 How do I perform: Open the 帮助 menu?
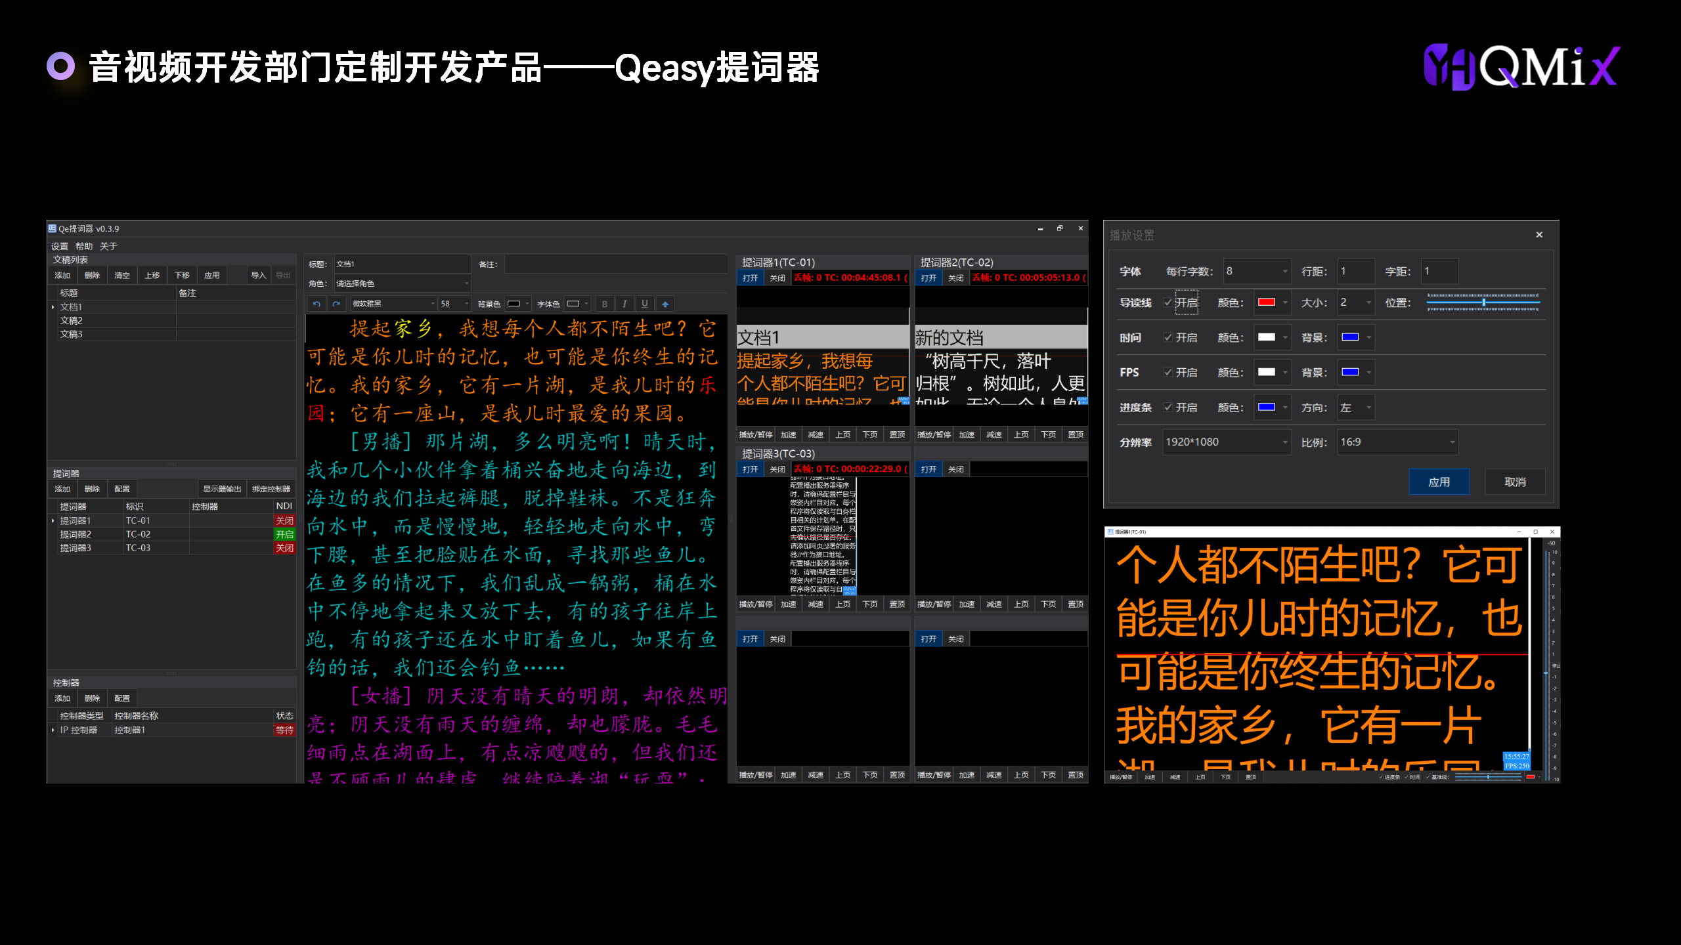(84, 246)
